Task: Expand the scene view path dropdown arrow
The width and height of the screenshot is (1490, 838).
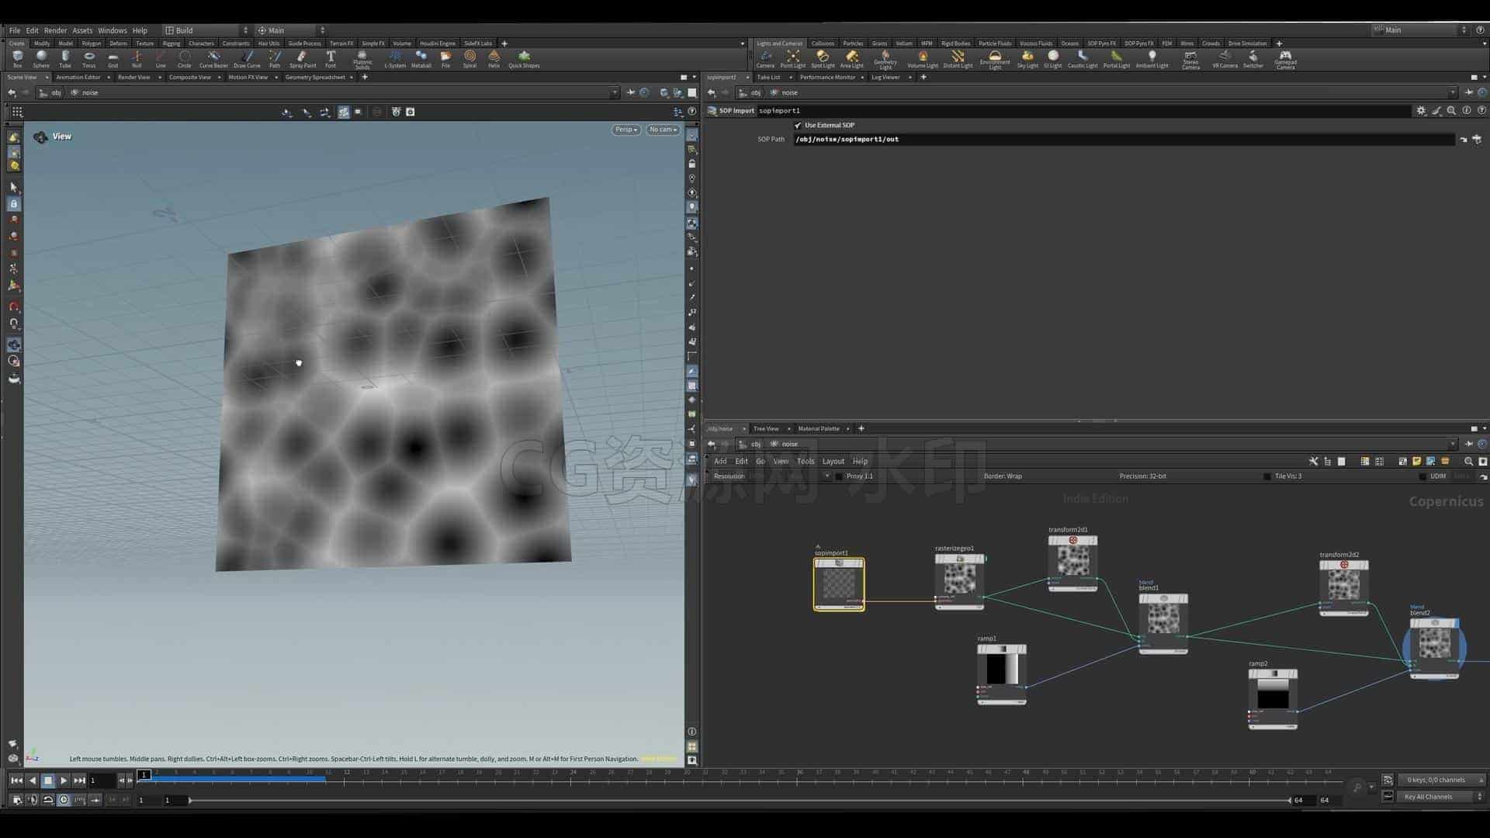Action: pyautogui.click(x=615, y=92)
